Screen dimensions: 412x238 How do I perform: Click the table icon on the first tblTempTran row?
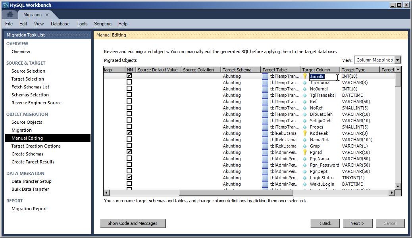[264, 76]
